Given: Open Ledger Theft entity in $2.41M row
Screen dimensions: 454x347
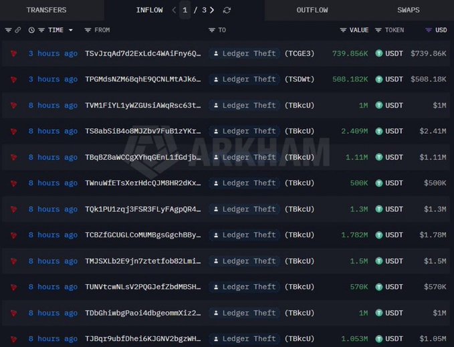Looking at the screenshot, I should (245, 131).
